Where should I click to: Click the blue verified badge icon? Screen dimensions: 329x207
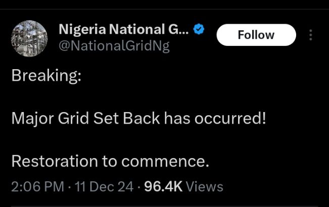point(199,30)
